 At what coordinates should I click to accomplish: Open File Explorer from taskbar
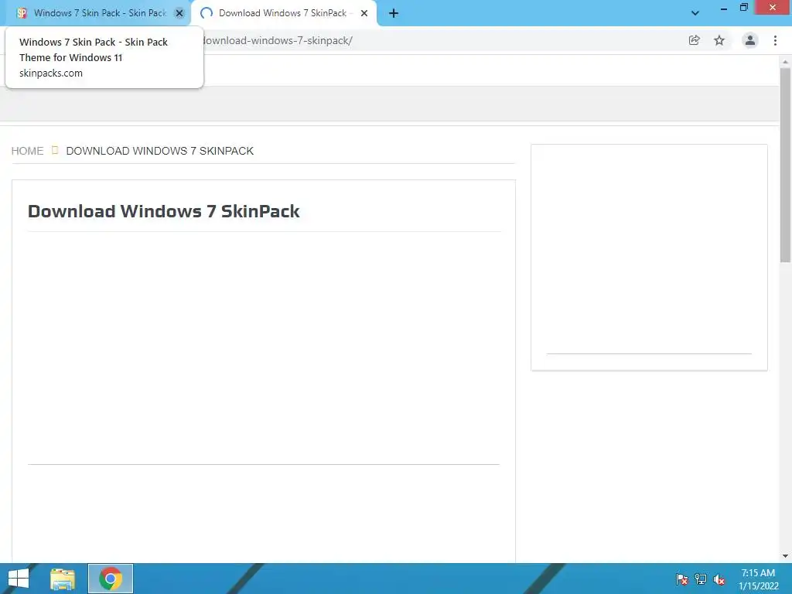pyautogui.click(x=63, y=579)
